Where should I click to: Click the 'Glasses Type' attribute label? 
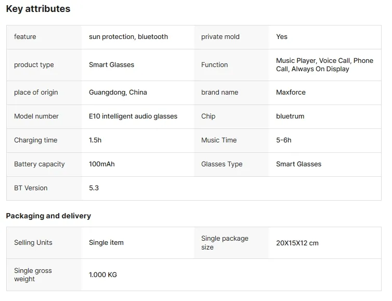[221, 164]
